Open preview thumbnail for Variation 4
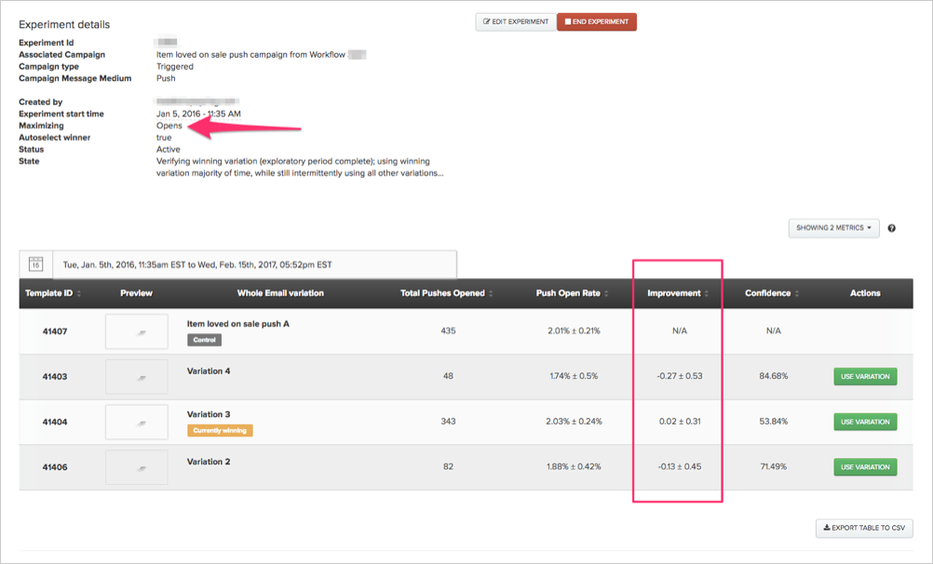 click(137, 377)
